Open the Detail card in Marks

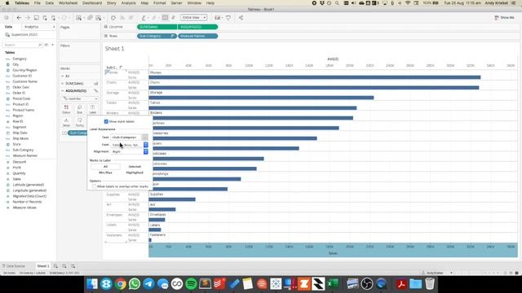pyautogui.click(x=66, y=122)
